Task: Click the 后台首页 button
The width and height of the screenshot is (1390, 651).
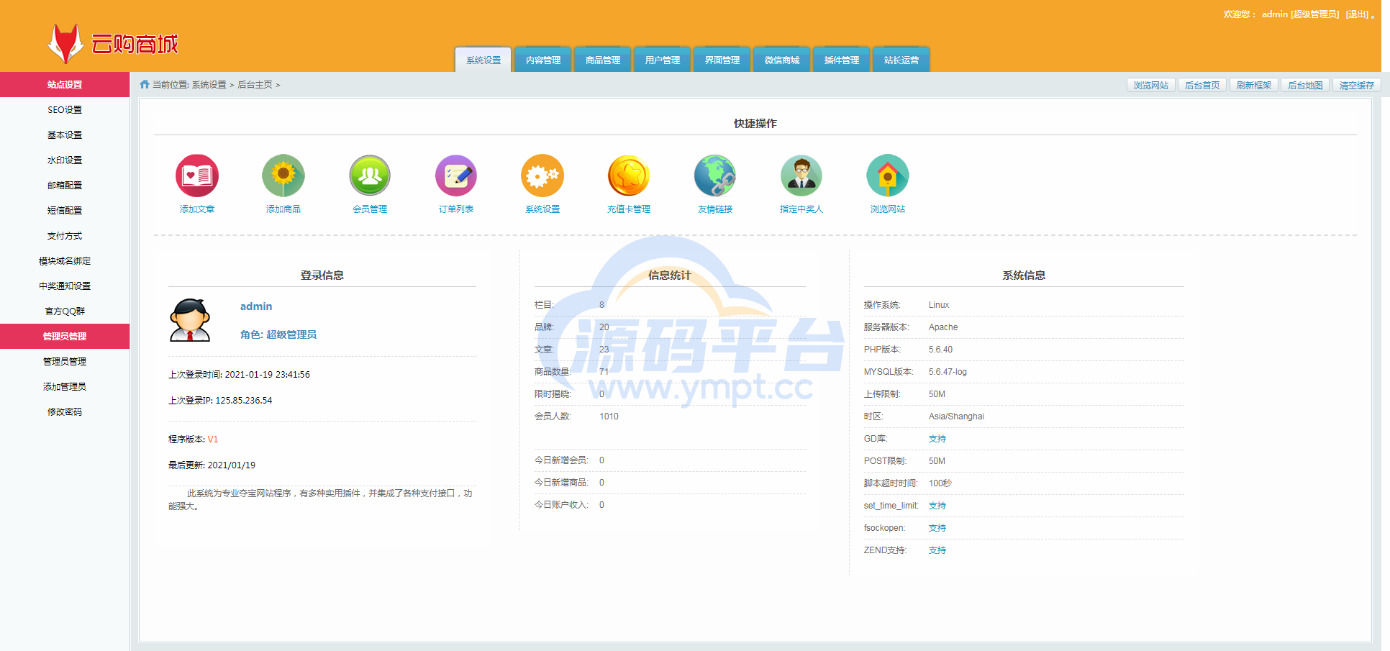Action: coord(1202,85)
